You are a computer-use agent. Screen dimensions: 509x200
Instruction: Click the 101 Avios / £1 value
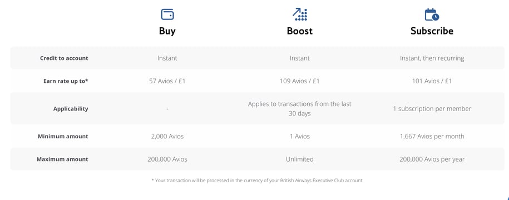tap(432, 81)
